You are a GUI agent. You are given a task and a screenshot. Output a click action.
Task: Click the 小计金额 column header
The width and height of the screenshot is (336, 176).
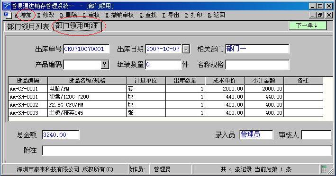click(x=264, y=81)
